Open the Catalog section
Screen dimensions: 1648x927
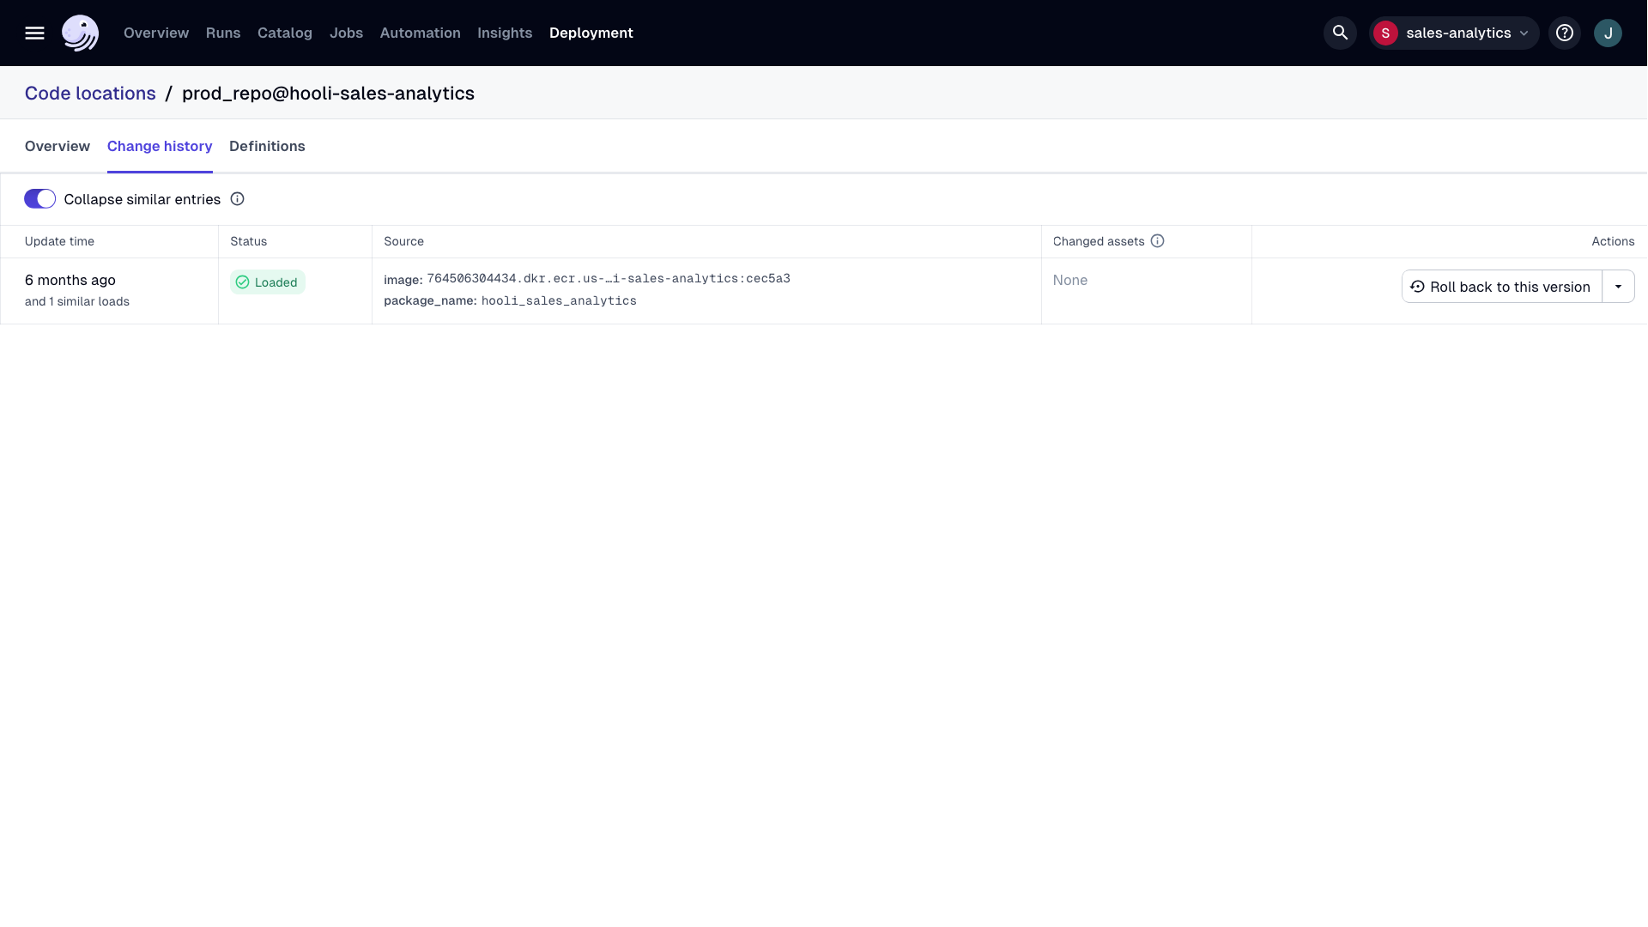[284, 33]
